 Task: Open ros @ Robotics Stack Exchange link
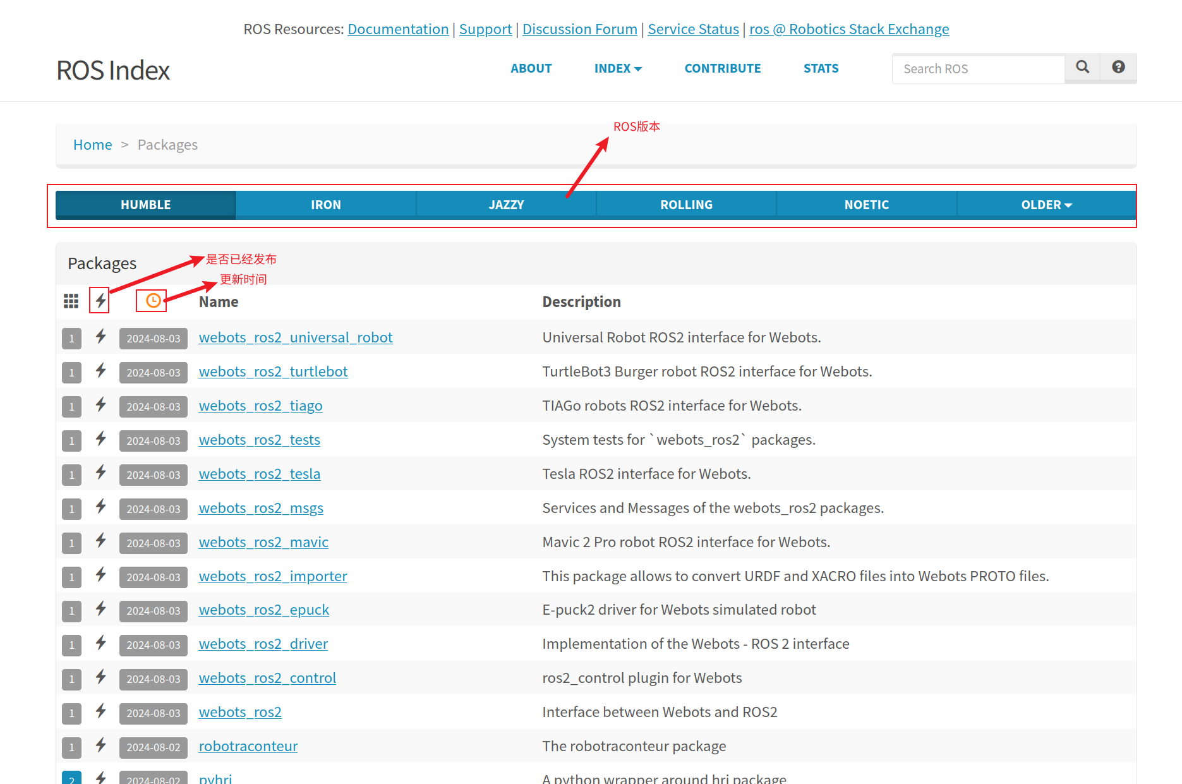tap(849, 29)
